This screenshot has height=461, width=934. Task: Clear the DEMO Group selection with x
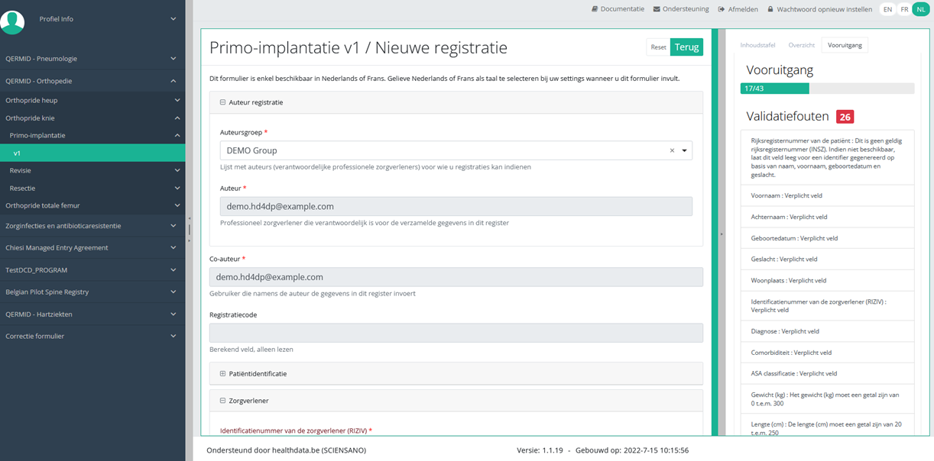[672, 150]
